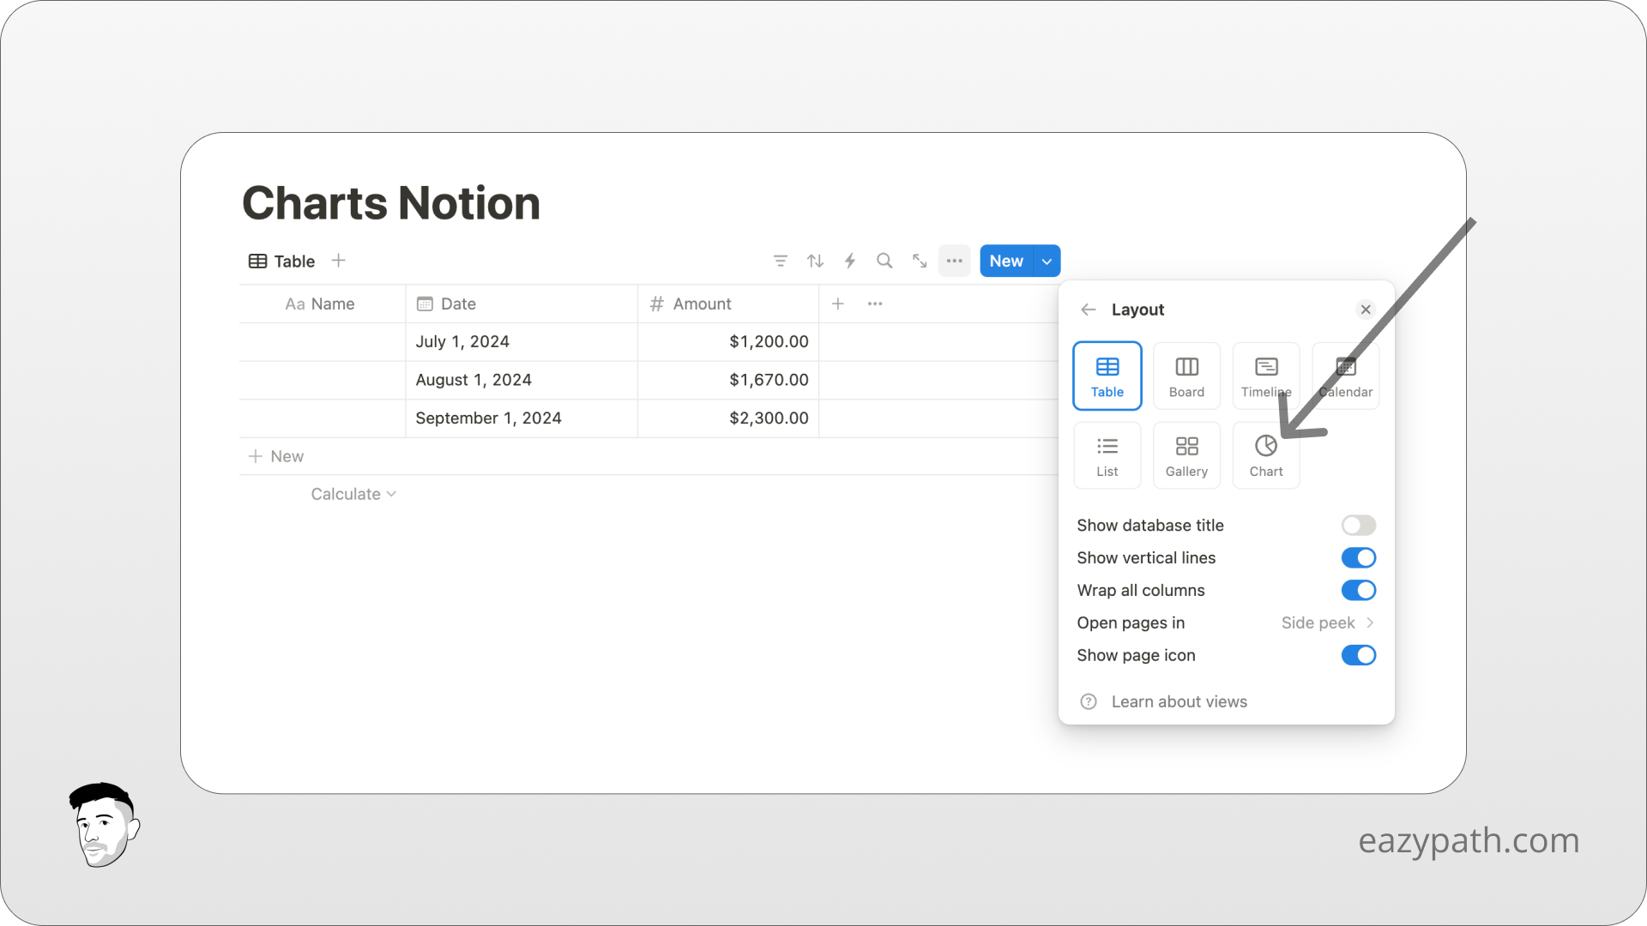Enable Show database title
The width and height of the screenshot is (1647, 926).
pyautogui.click(x=1358, y=525)
